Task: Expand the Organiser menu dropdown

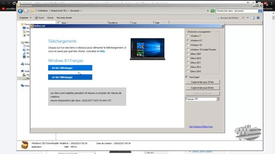Action: [x=31, y=18]
